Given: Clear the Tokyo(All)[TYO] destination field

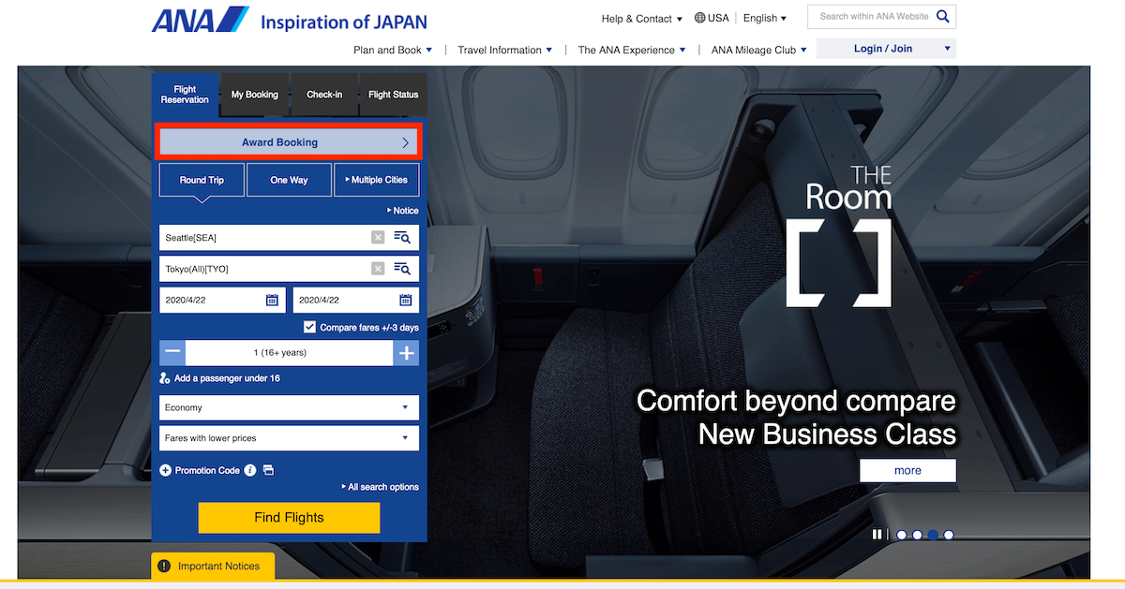Looking at the screenshot, I should (378, 269).
